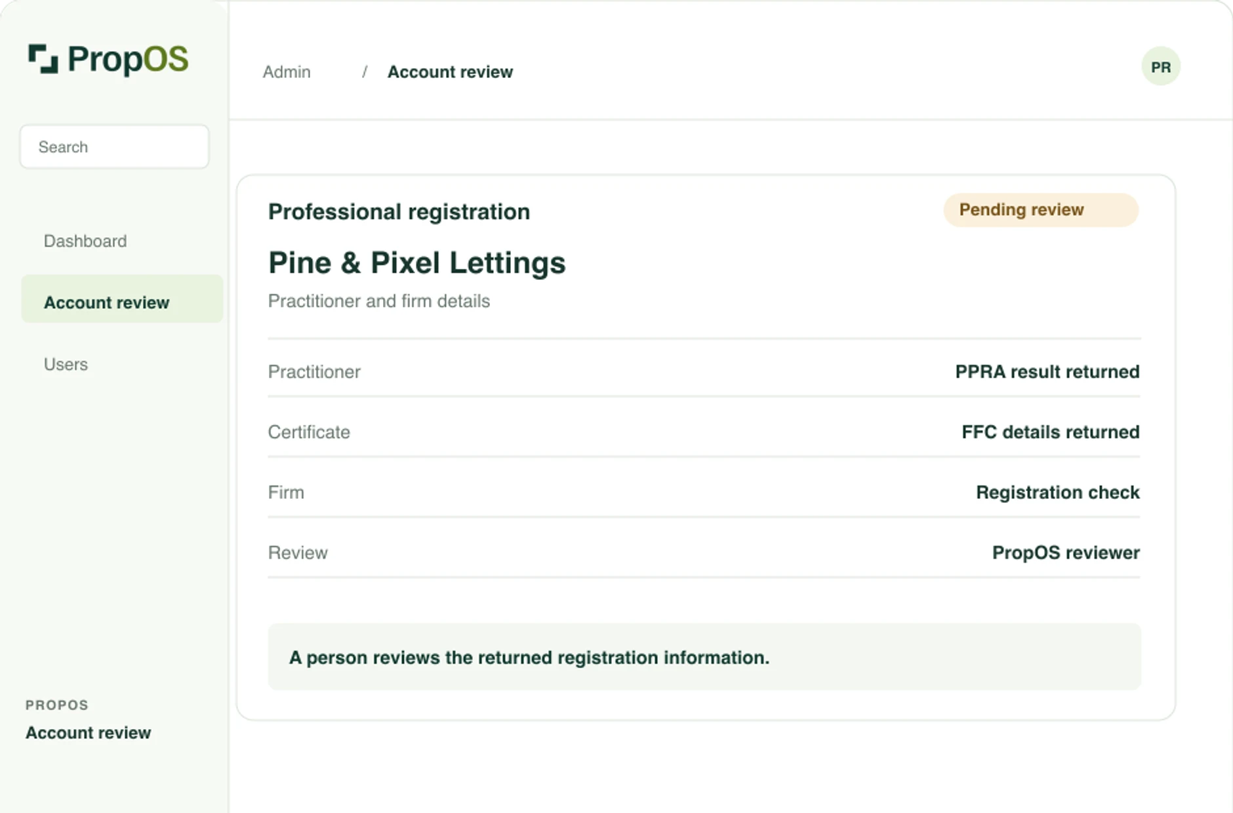The width and height of the screenshot is (1233, 813).
Task: Click the Pine & Pixel Lettings title
Action: (x=416, y=263)
